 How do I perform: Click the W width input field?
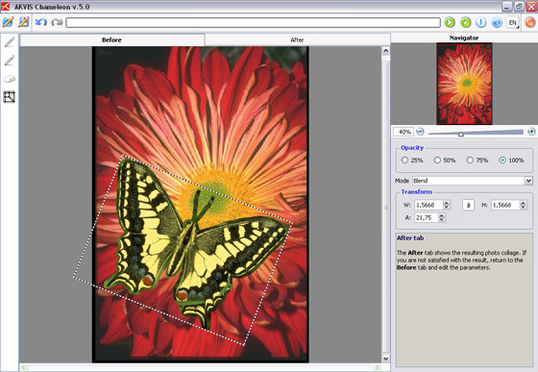pyautogui.click(x=428, y=205)
